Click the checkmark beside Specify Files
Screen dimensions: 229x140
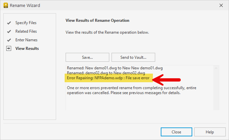[x=9, y=23]
